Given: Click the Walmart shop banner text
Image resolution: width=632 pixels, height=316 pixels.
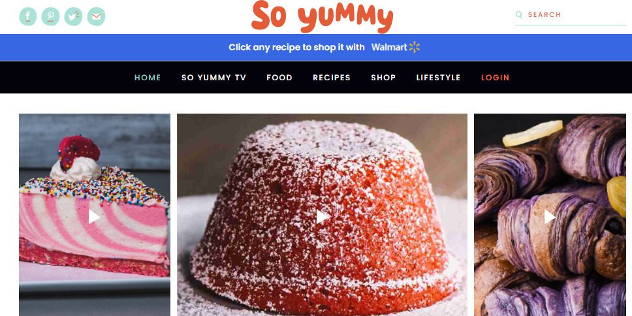Looking at the screenshot, I should (296, 47).
